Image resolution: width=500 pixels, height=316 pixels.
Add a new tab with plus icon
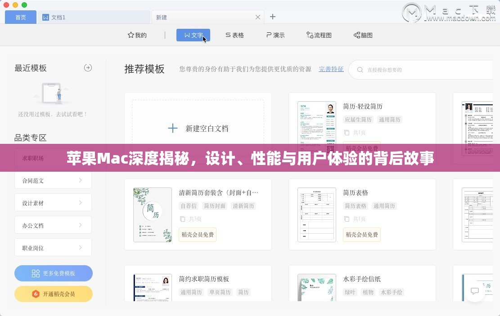pos(273,17)
